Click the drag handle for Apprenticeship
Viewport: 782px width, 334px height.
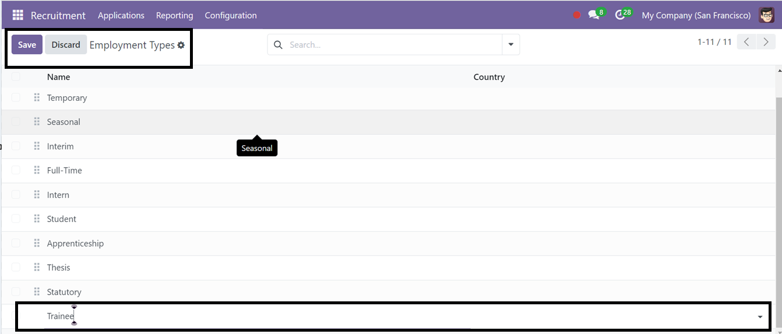pyautogui.click(x=37, y=243)
